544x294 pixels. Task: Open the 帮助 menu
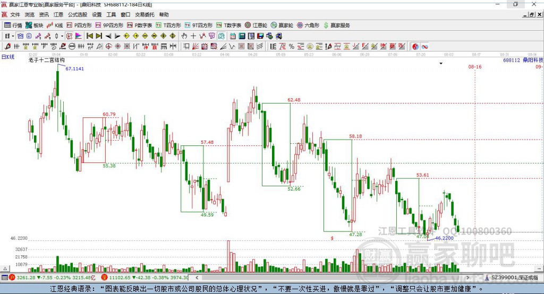pos(164,14)
